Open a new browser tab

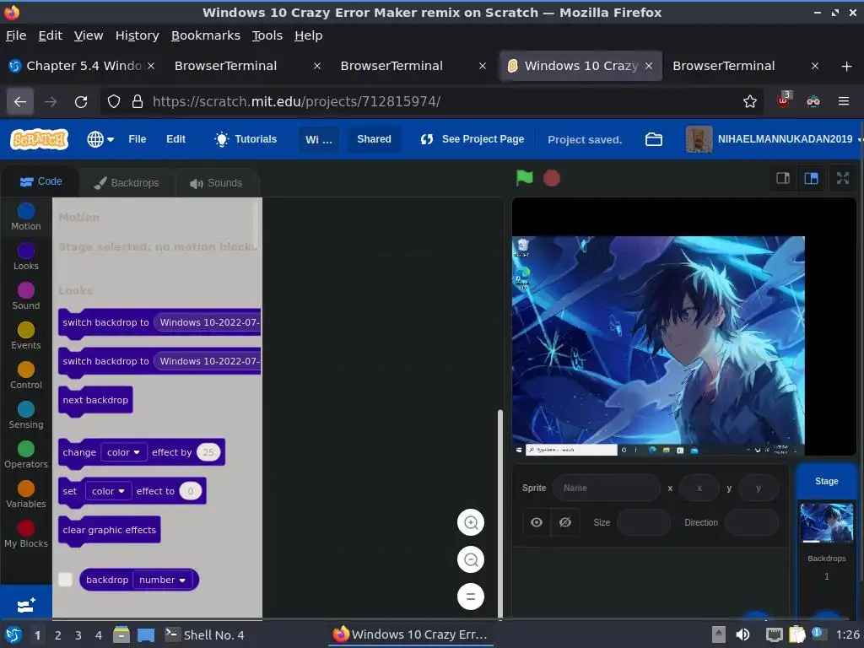pos(846,66)
